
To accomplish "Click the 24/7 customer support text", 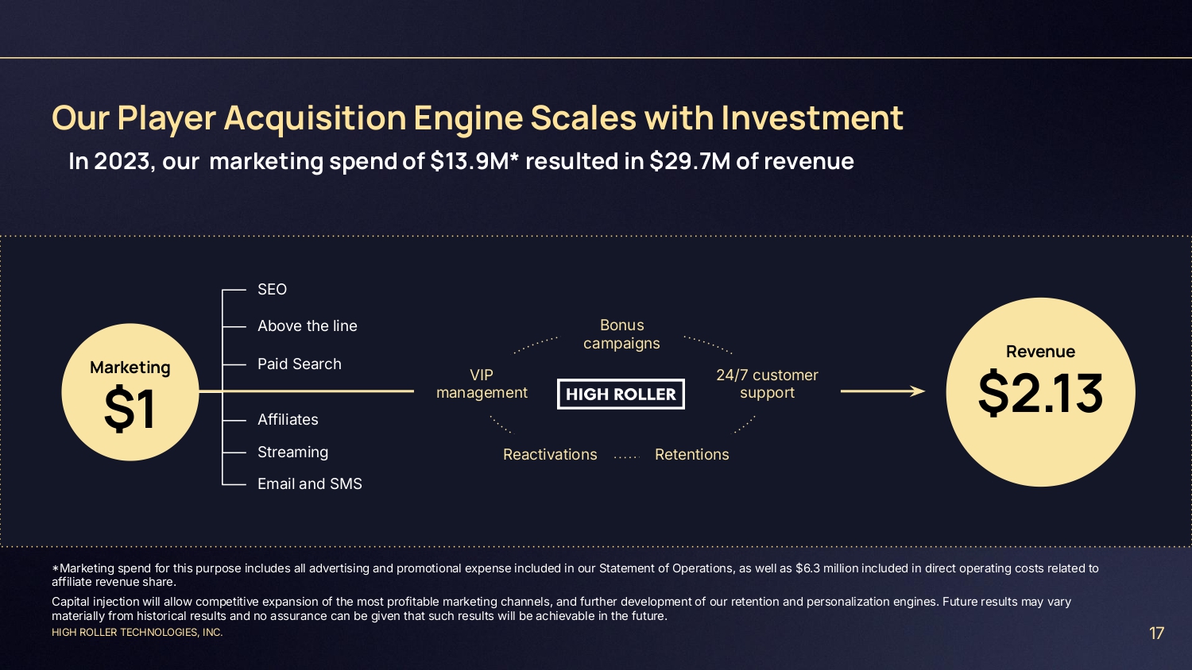I will tap(767, 384).
